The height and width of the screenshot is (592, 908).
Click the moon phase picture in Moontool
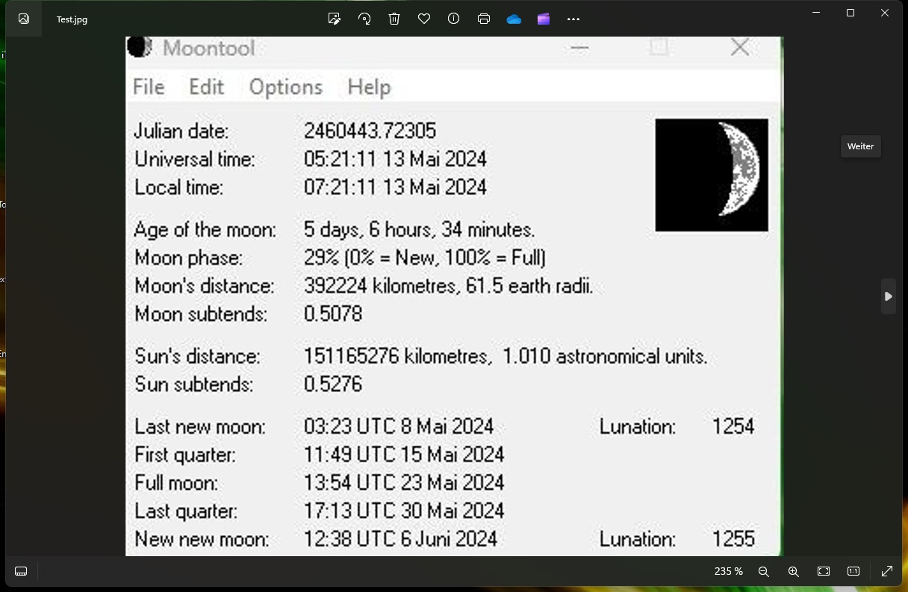(x=712, y=175)
